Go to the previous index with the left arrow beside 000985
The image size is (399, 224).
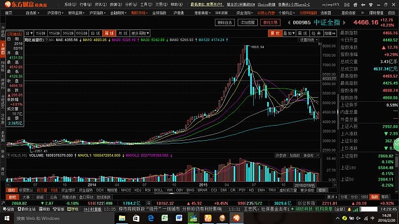click(289, 23)
